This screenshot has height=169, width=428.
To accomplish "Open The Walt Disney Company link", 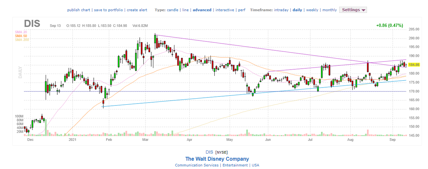I will click(217, 159).
